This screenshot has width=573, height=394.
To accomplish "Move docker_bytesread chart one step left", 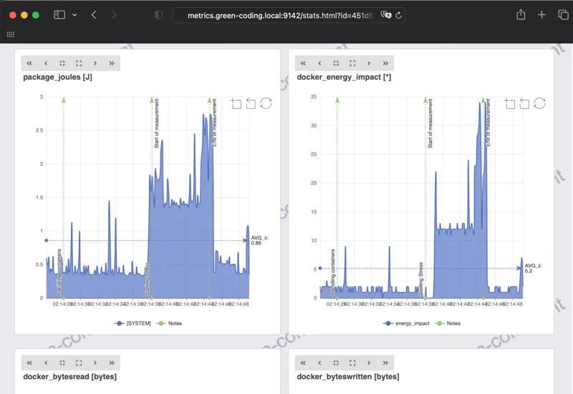I will pos(46,363).
